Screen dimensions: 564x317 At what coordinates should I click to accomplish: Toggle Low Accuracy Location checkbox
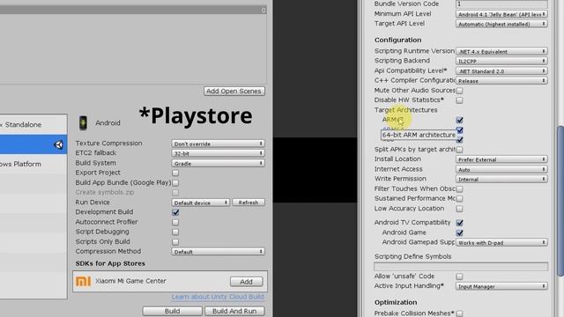coord(459,209)
